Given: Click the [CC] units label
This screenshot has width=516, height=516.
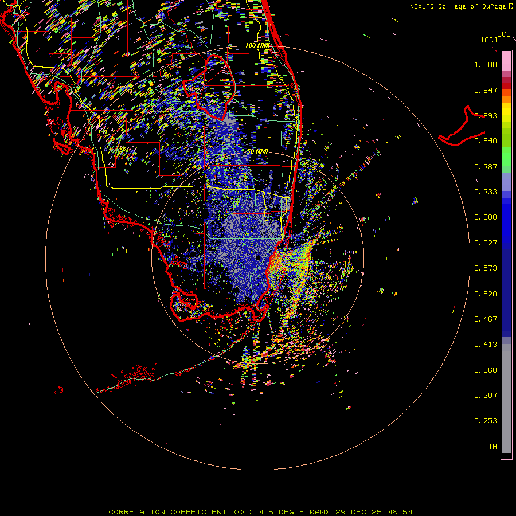Looking at the screenshot, I should point(489,40).
